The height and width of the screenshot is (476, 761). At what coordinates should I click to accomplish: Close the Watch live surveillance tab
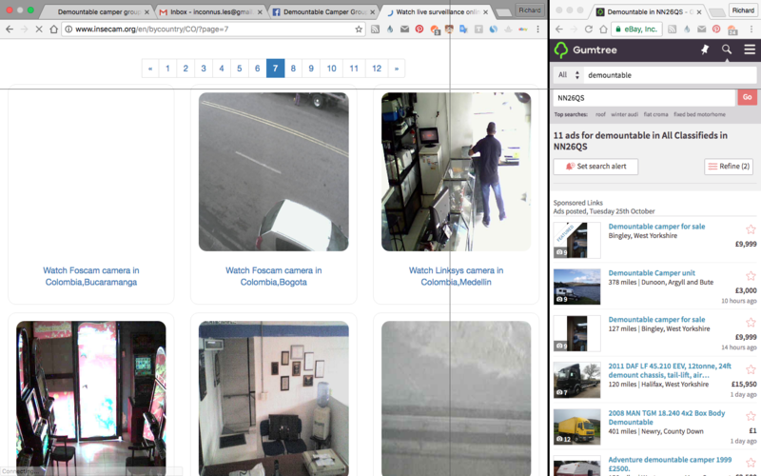[485, 11]
